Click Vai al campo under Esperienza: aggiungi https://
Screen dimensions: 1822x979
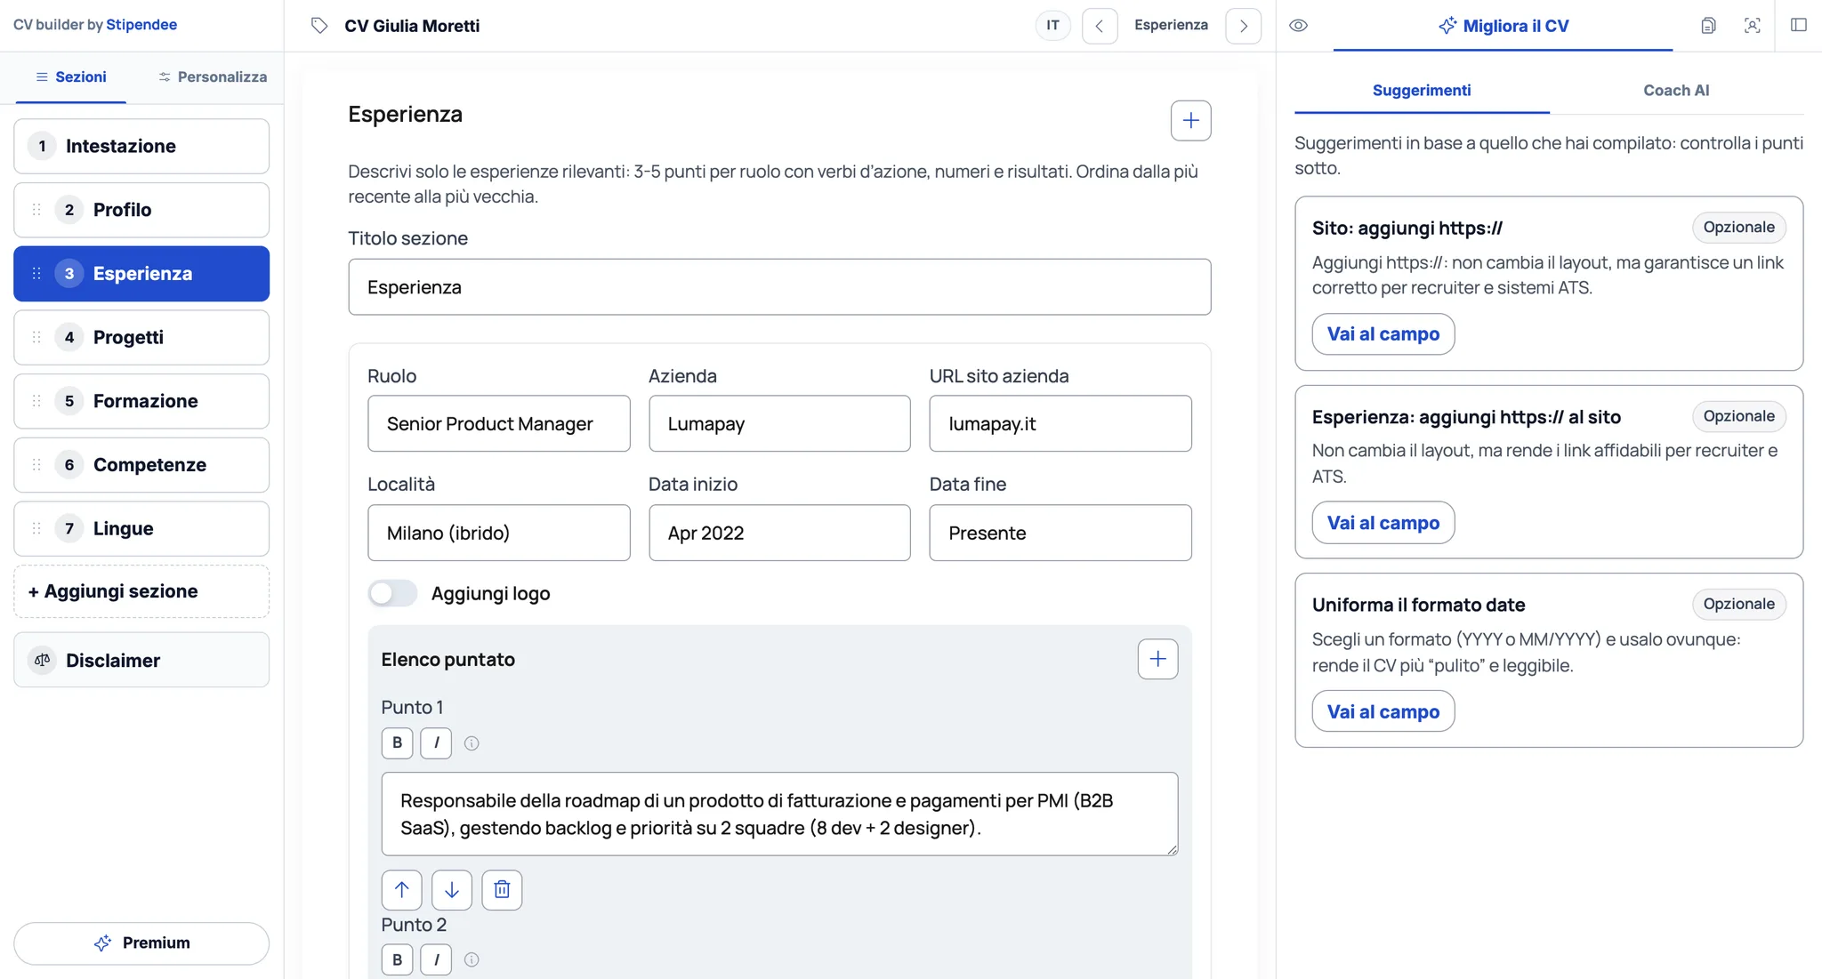1383,523
